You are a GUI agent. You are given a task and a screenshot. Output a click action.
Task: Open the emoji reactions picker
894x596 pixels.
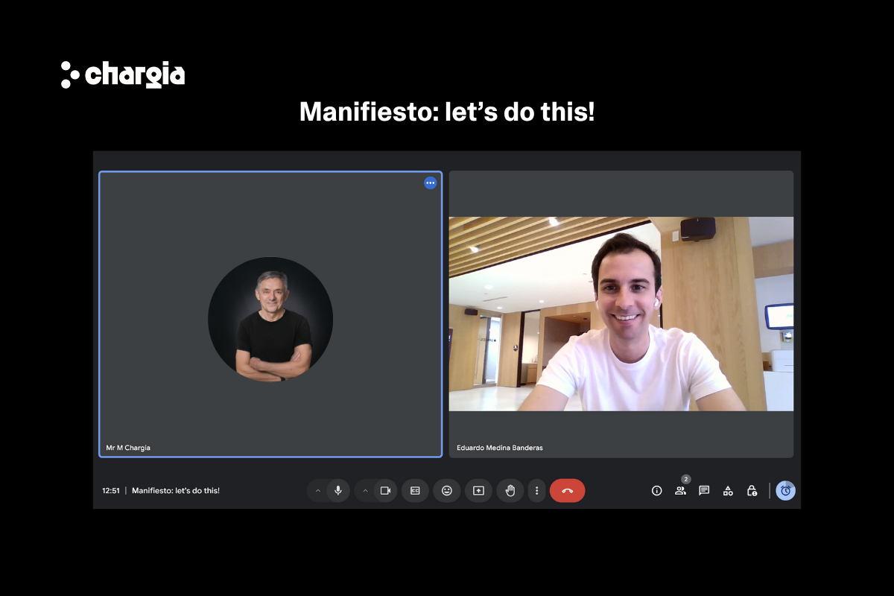447,490
